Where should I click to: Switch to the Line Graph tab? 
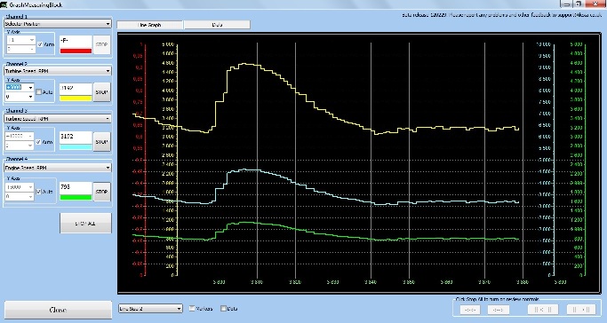[150, 25]
